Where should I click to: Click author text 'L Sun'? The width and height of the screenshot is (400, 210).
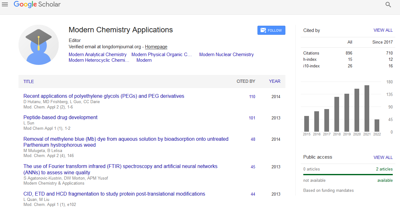click(x=29, y=123)
